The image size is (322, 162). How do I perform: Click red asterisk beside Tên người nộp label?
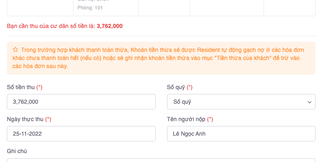pyautogui.click(x=210, y=119)
